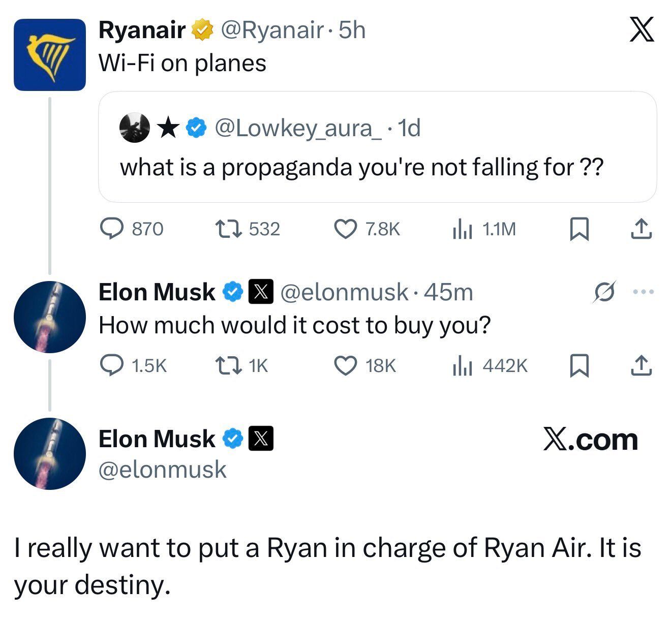Click Elon Musk's rocket avatar on bottom tweet
The width and height of the screenshot is (671, 620).
pyautogui.click(x=50, y=453)
